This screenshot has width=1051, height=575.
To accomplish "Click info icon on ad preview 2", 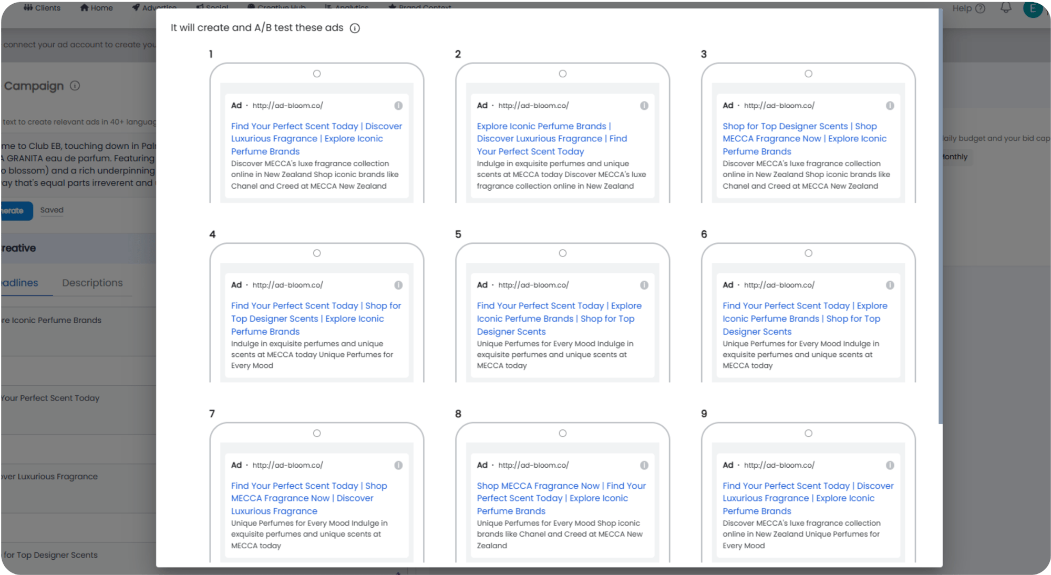I will coord(644,106).
